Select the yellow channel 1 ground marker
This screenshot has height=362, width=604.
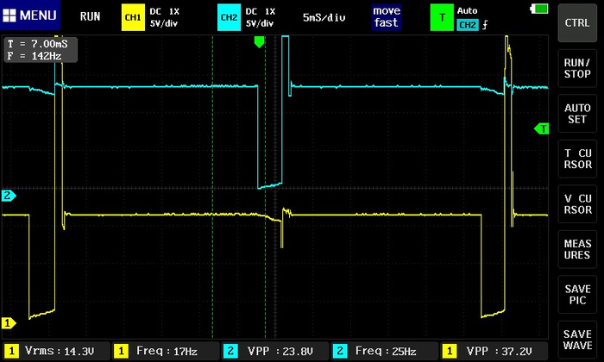(9, 323)
